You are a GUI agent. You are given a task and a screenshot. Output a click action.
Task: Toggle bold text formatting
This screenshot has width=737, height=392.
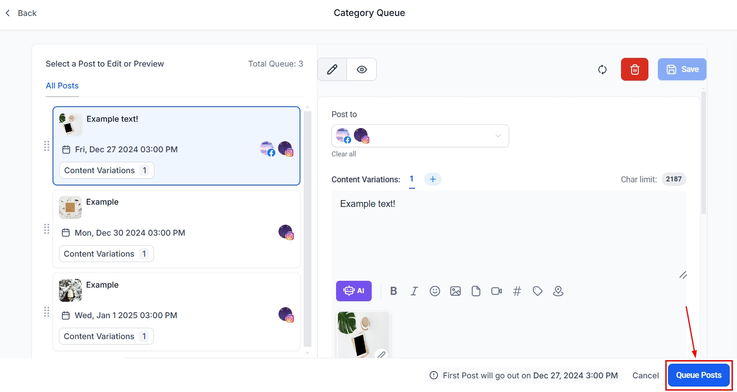coord(394,291)
